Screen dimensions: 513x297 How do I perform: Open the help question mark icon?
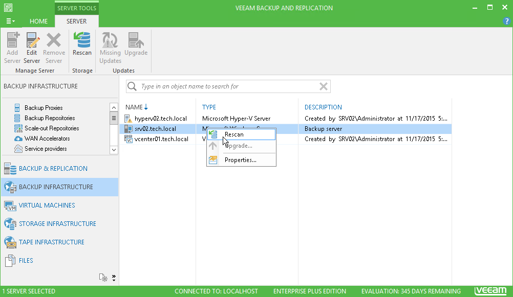(x=506, y=21)
